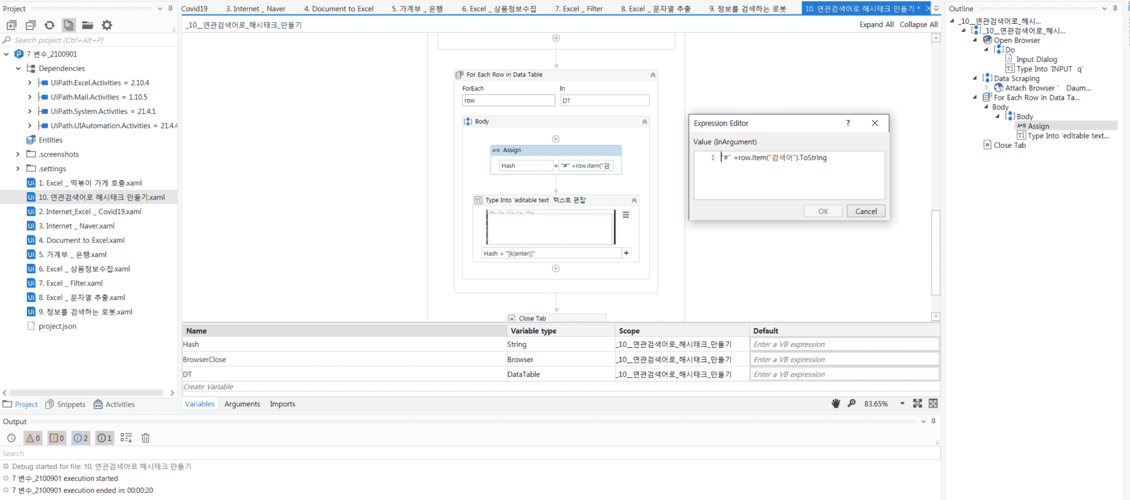Activate the Pan hand tool
The width and height of the screenshot is (1130, 500).
click(836, 404)
